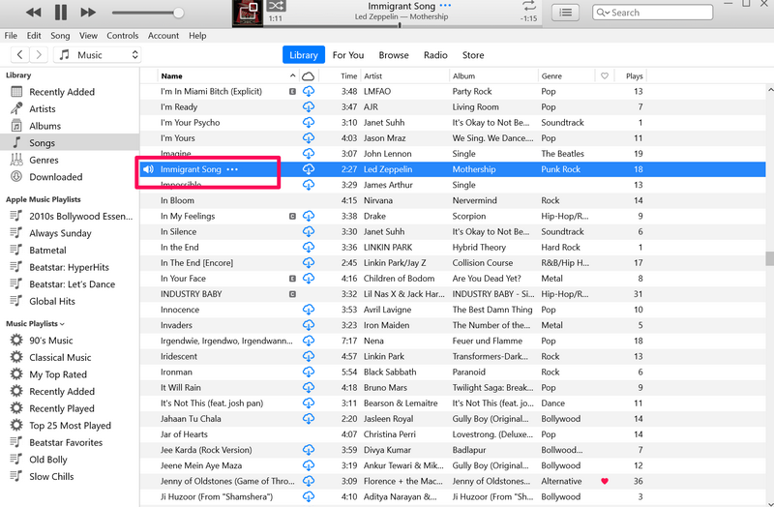This screenshot has width=774, height=507.
Task: Open the Batmetal playlist
Action: pyautogui.click(x=47, y=251)
